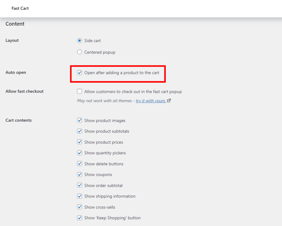
Task: Choose the 'Centered popup' layout option
Action: point(79,52)
